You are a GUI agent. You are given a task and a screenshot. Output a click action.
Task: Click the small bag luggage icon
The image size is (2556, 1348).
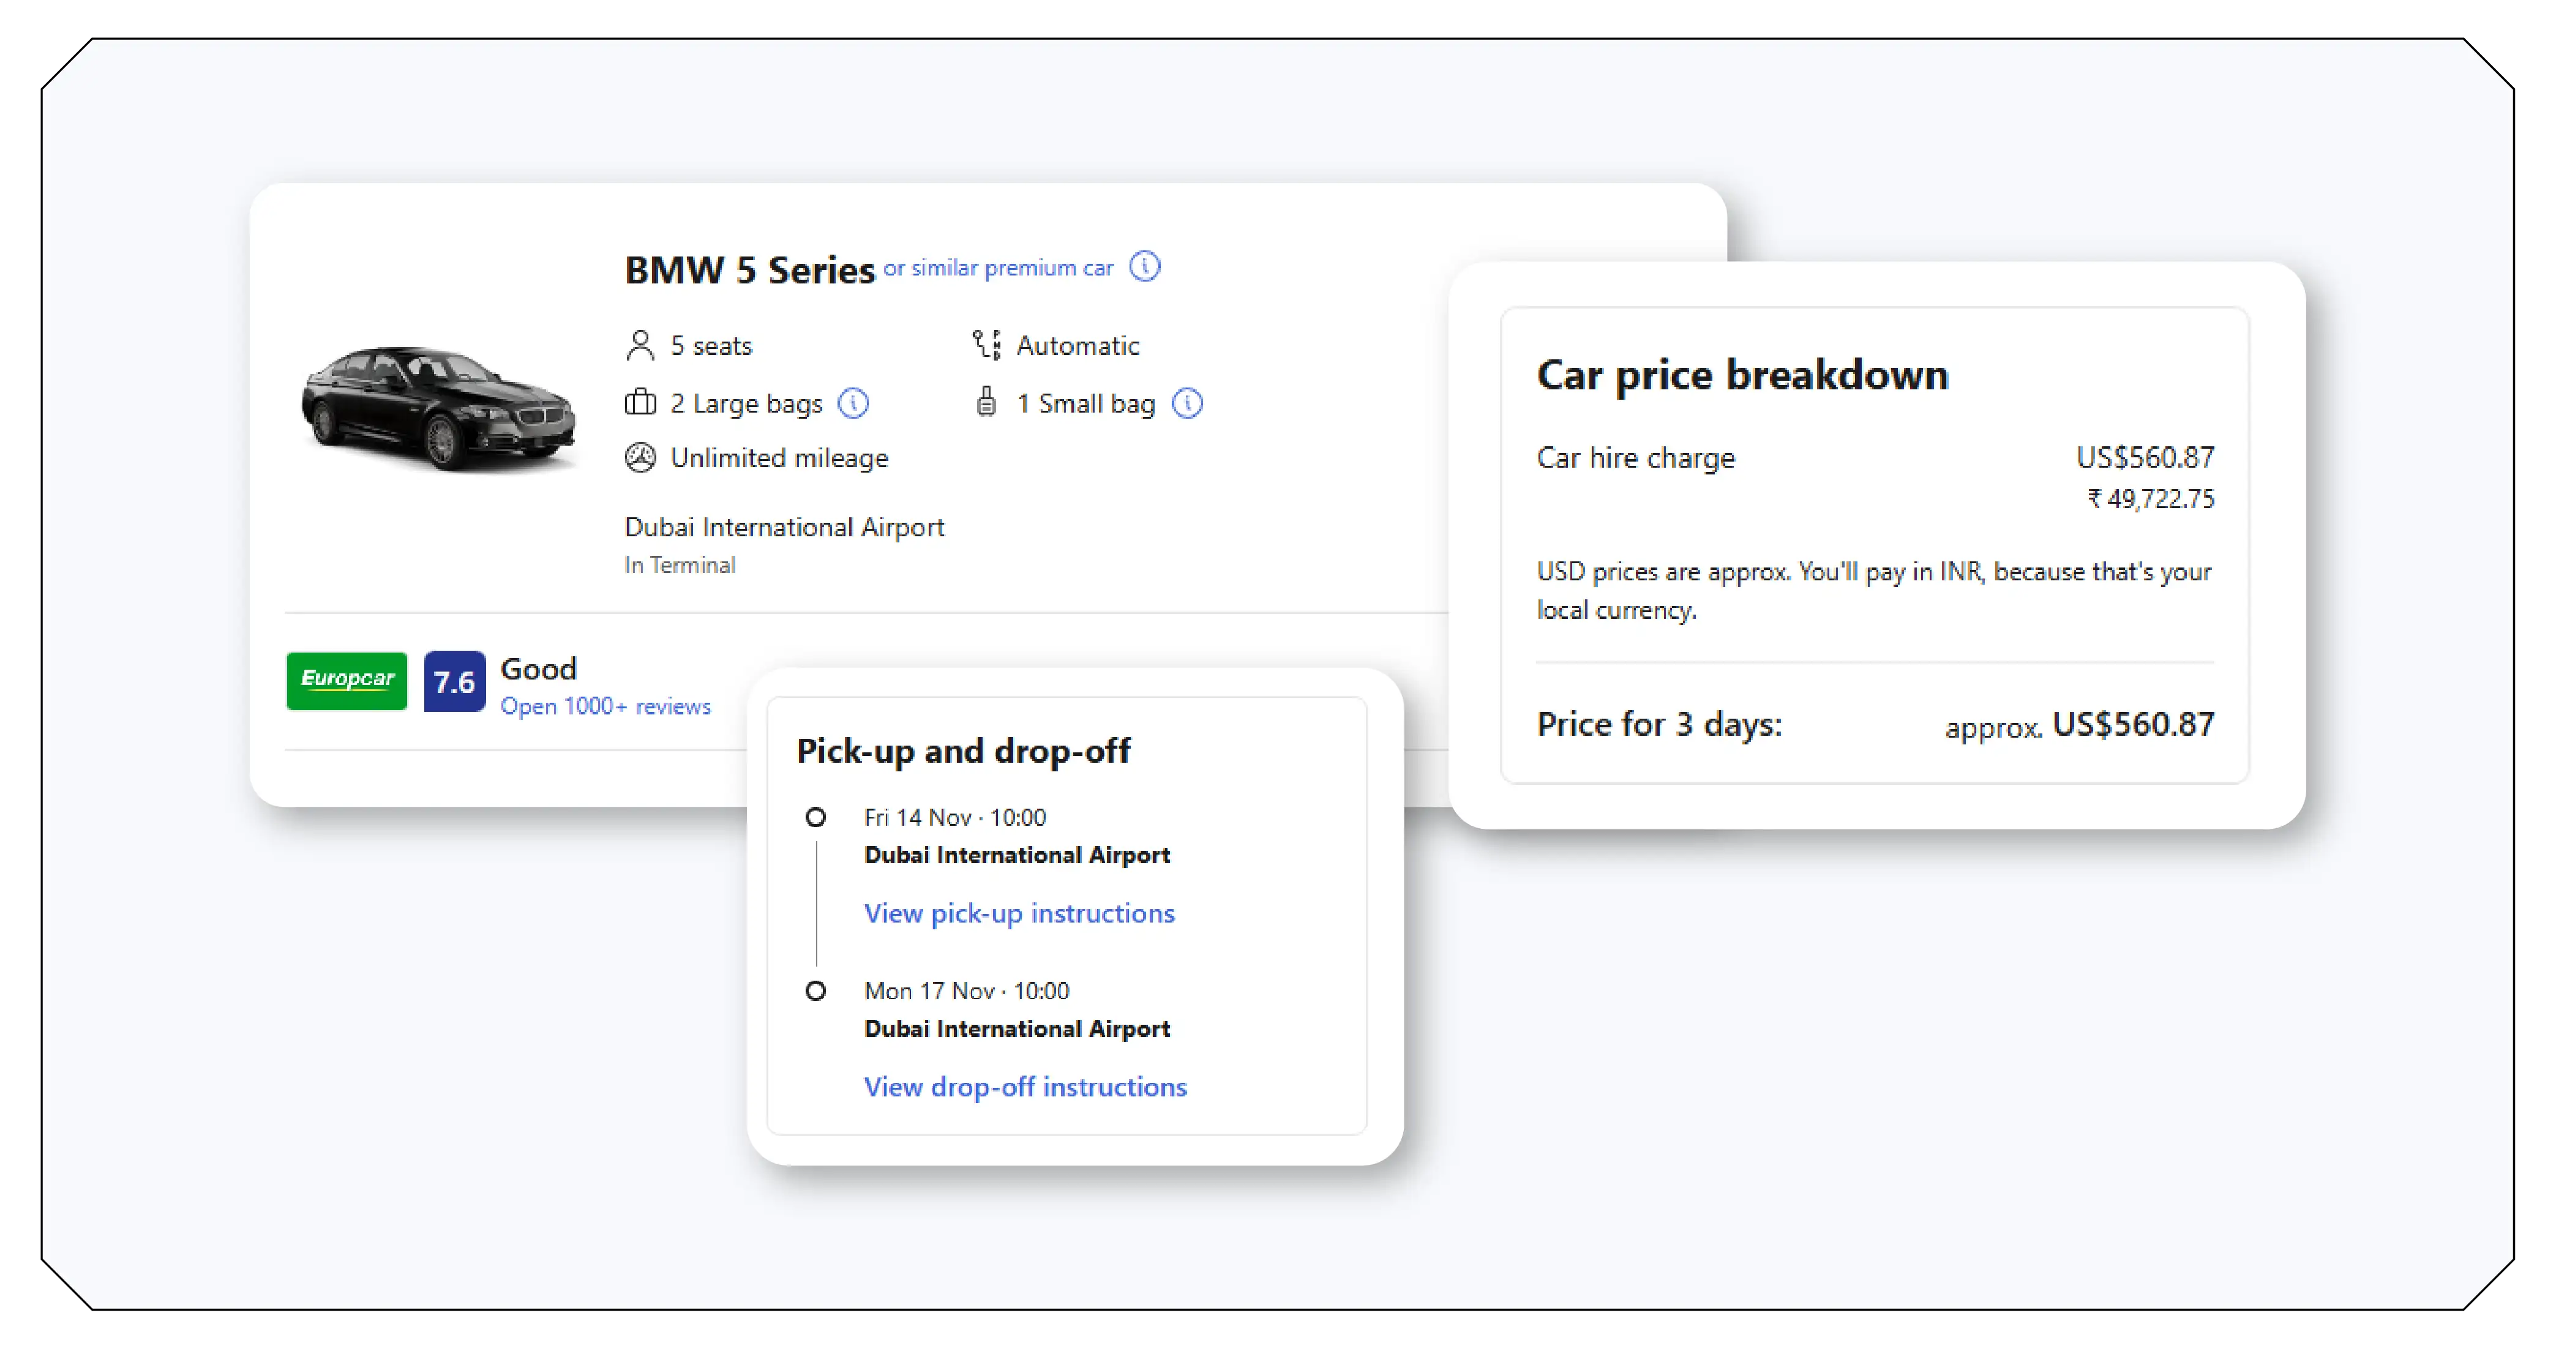click(986, 403)
